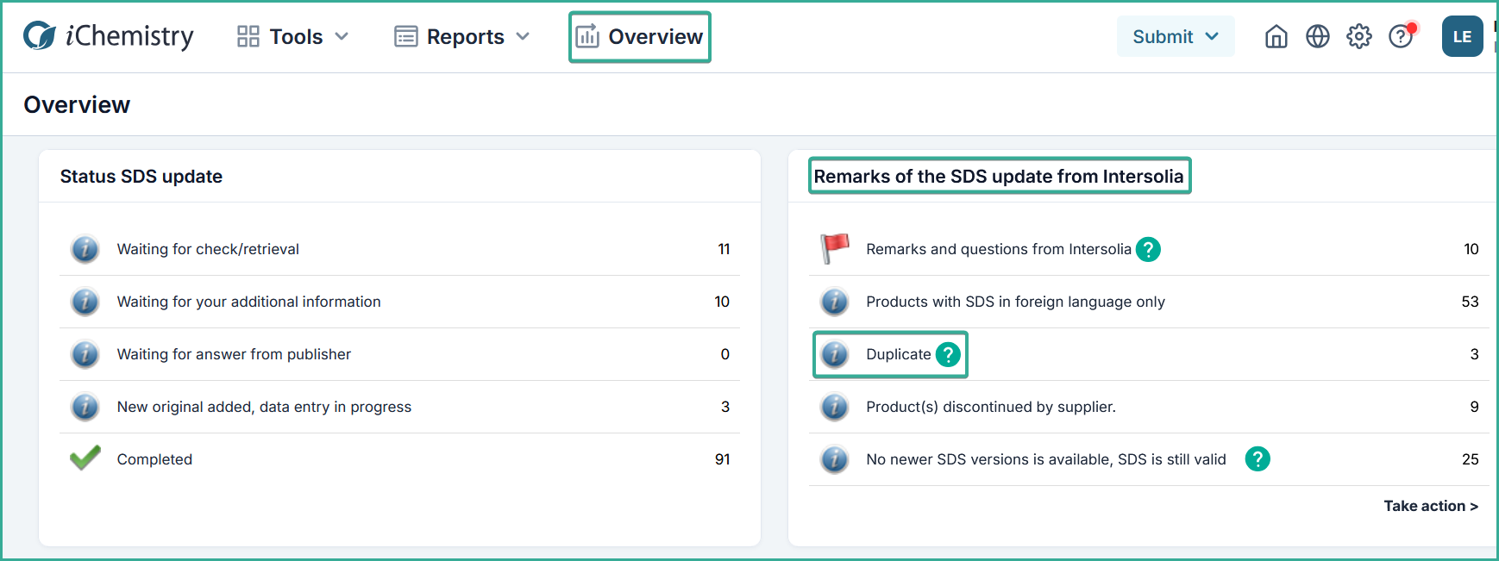
Task: Open the home icon in header
Action: [x=1276, y=36]
